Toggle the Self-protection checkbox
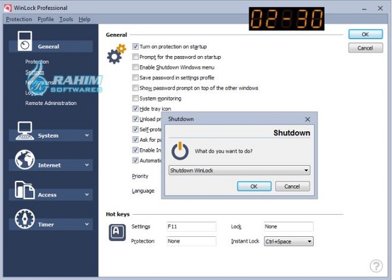This screenshot has height=280, width=392. (x=135, y=129)
